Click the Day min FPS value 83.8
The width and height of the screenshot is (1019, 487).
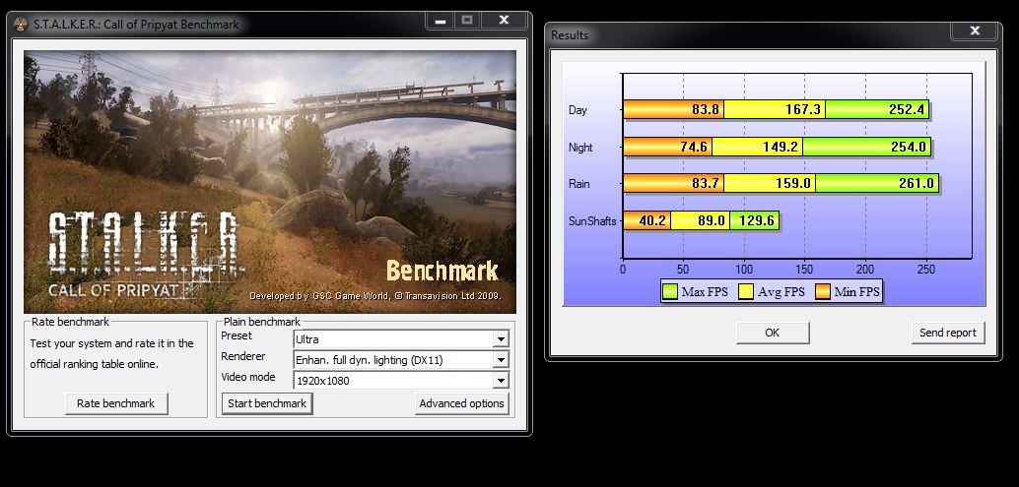705,109
